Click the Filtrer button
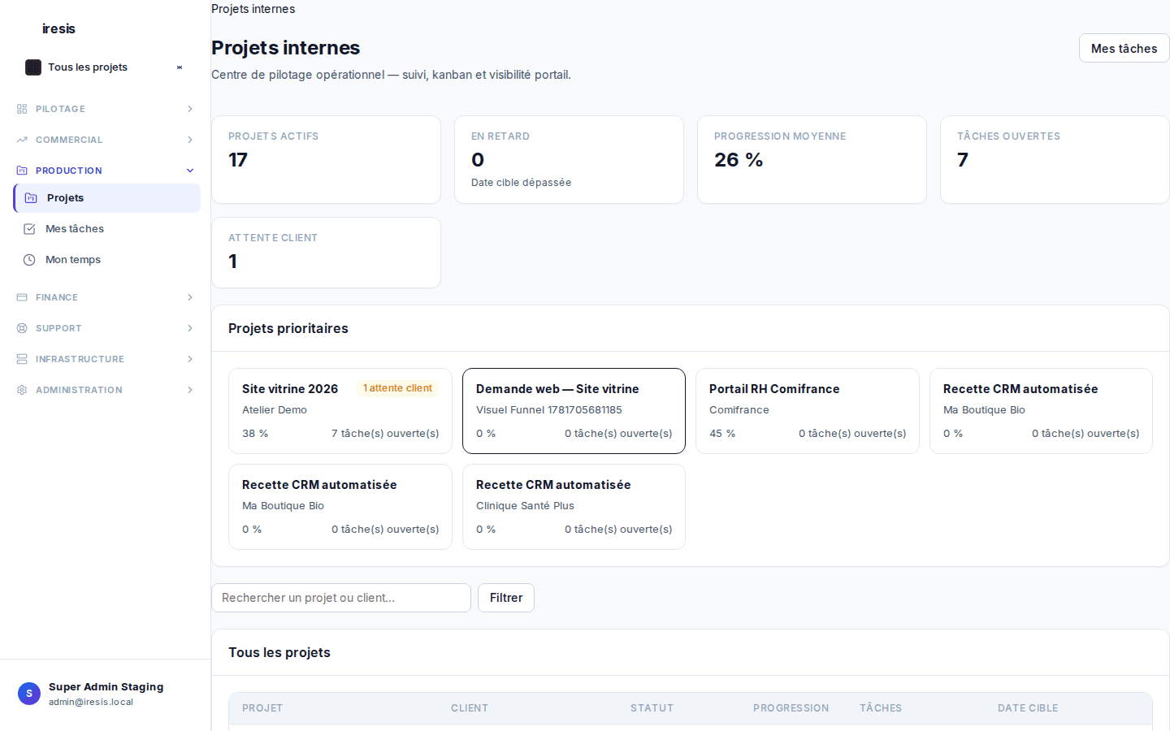Viewport: 1170px width, 731px height. 506,598
